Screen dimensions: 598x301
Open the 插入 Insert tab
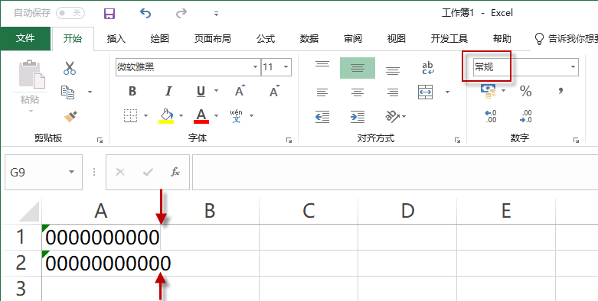click(x=116, y=38)
